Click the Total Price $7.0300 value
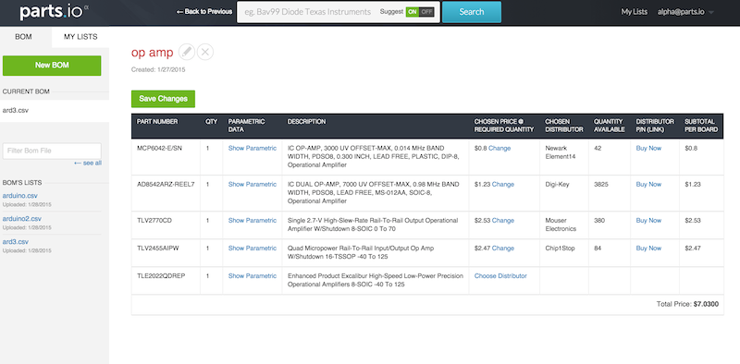Viewport: 740px width, 364px height. (706, 304)
